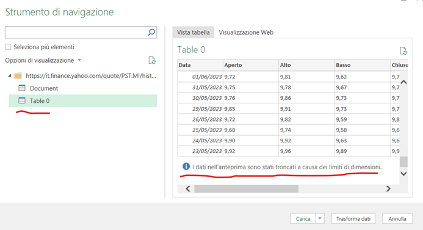Click the Annulla button
This screenshot has height=230, width=423.
[x=397, y=218]
